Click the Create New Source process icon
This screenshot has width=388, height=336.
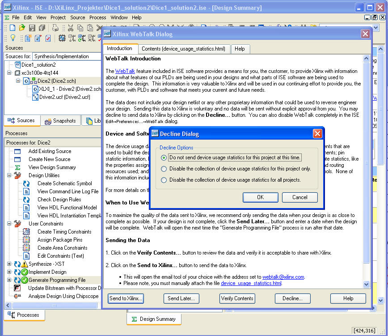click(17, 159)
